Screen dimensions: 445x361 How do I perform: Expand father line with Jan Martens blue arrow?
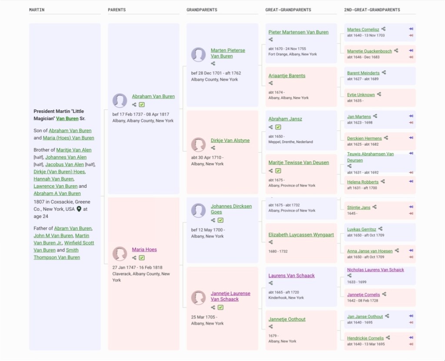pyautogui.click(x=411, y=116)
